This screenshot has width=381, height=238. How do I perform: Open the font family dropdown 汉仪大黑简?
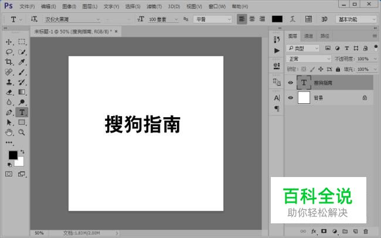coord(72,19)
